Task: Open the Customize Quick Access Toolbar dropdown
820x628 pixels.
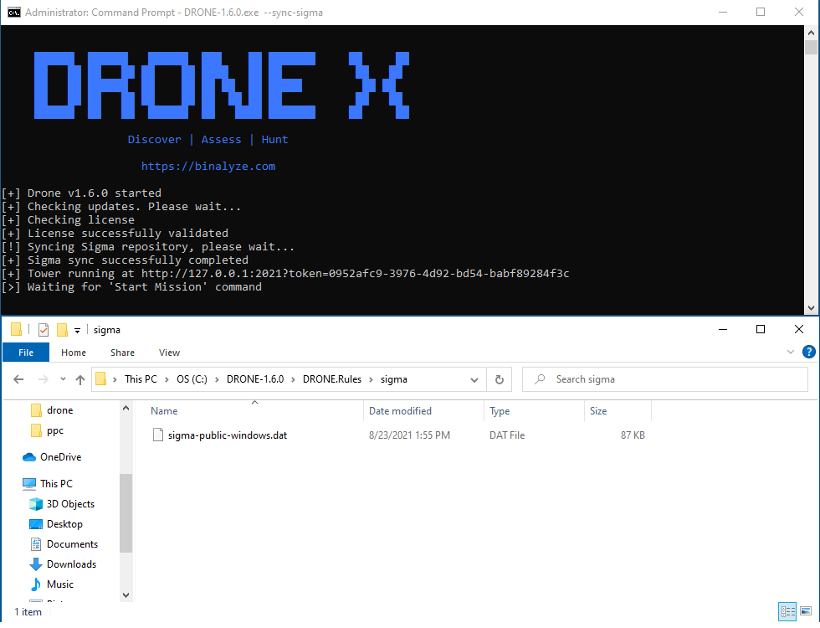Action: 76,329
